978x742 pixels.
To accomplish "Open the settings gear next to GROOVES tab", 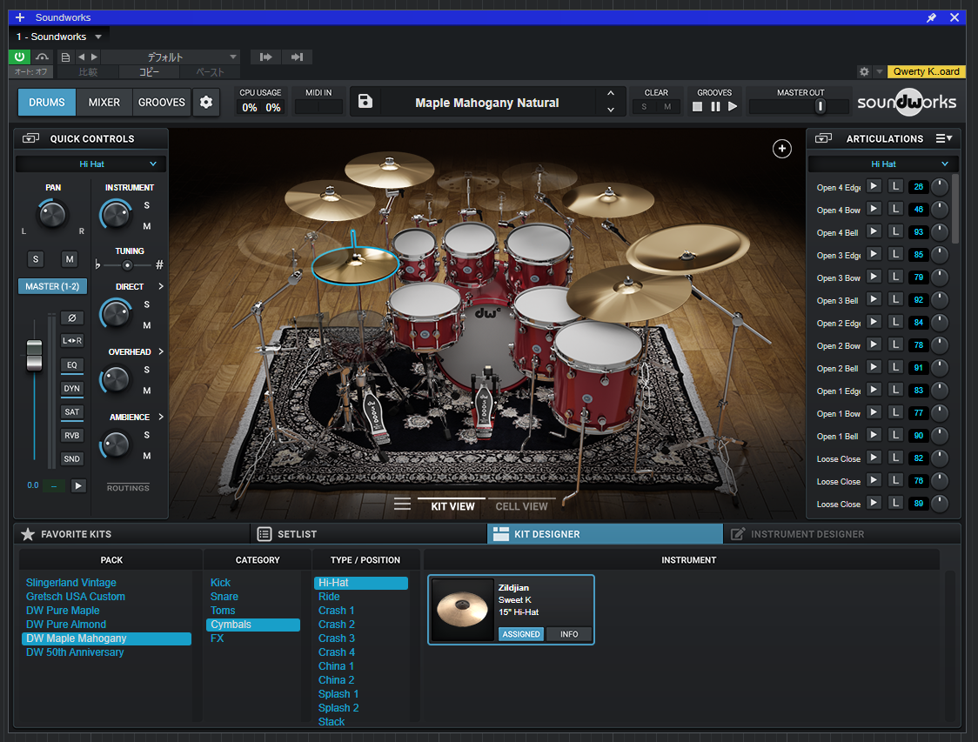I will [206, 103].
